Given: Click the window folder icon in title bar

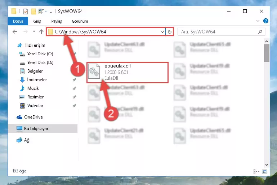Looking at the screenshot, I should pyautogui.click(x=14, y=11).
